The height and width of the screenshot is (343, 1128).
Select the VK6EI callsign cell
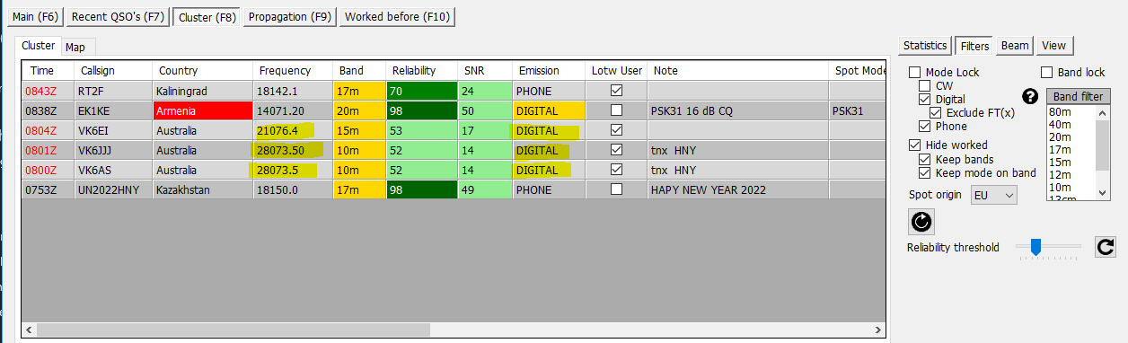(113, 130)
